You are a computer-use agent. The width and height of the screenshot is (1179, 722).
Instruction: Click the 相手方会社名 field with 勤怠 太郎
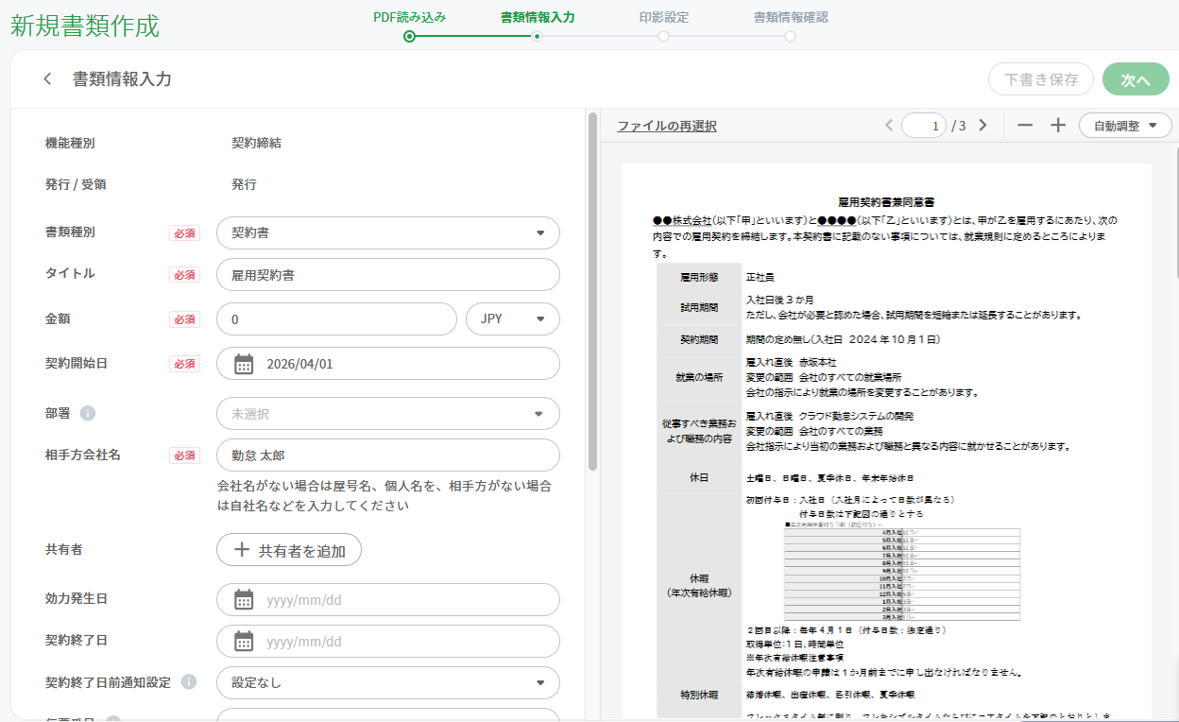coord(388,456)
